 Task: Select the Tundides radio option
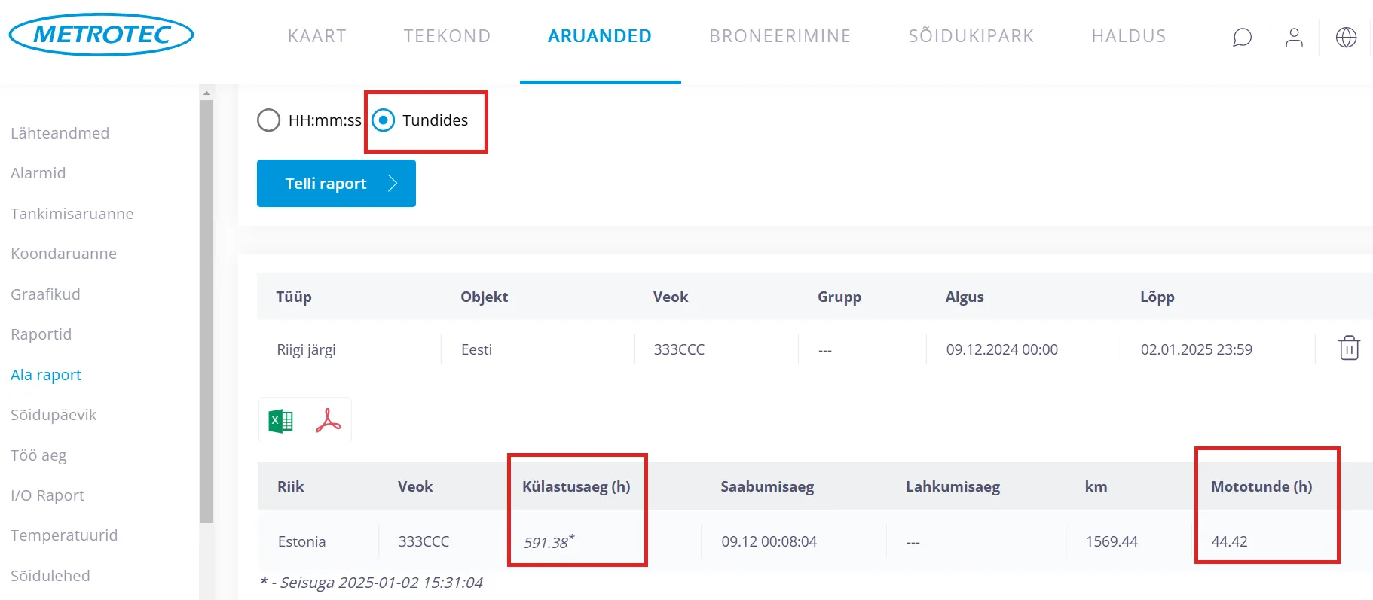[384, 120]
